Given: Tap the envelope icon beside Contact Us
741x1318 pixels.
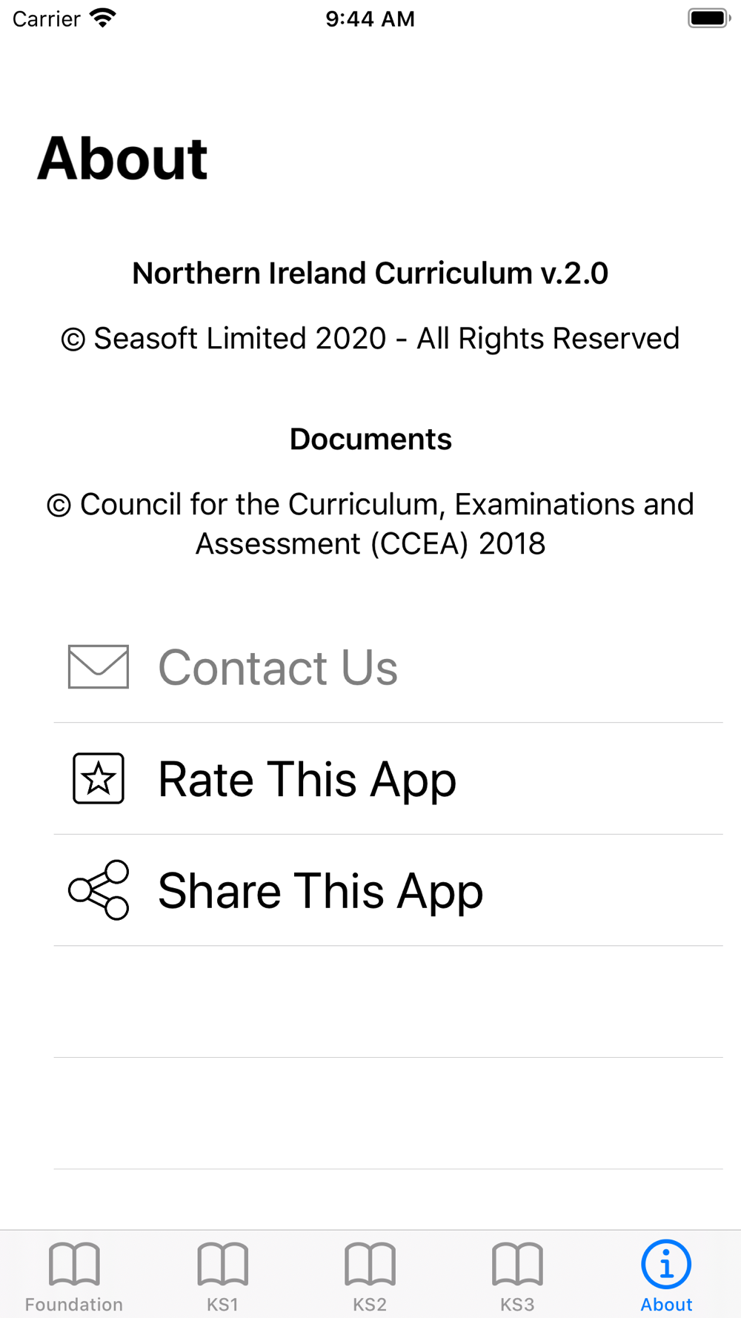Looking at the screenshot, I should point(99,667).
